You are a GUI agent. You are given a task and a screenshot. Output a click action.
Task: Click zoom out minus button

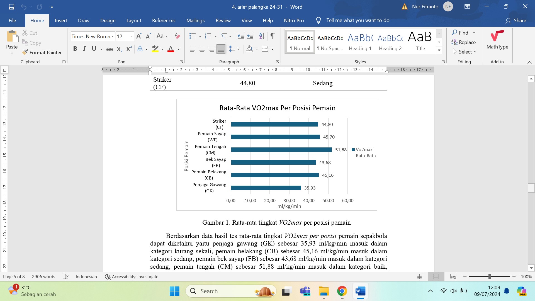(465, 276)
